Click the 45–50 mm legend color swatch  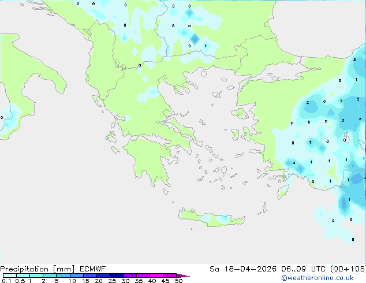[x=170, y=275]
